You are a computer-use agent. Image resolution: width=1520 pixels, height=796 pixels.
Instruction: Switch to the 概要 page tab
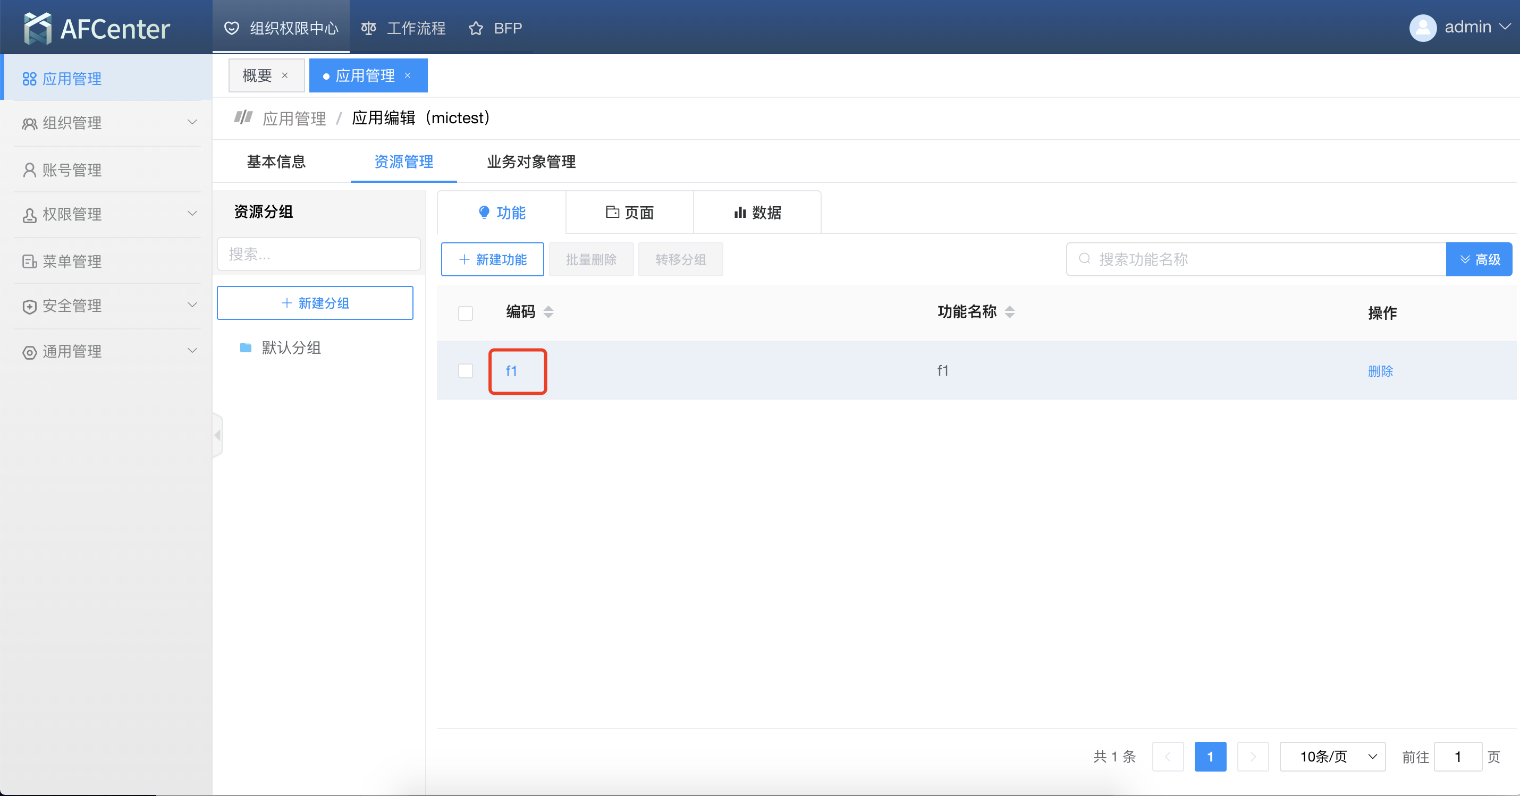click(x=257, y=75)
